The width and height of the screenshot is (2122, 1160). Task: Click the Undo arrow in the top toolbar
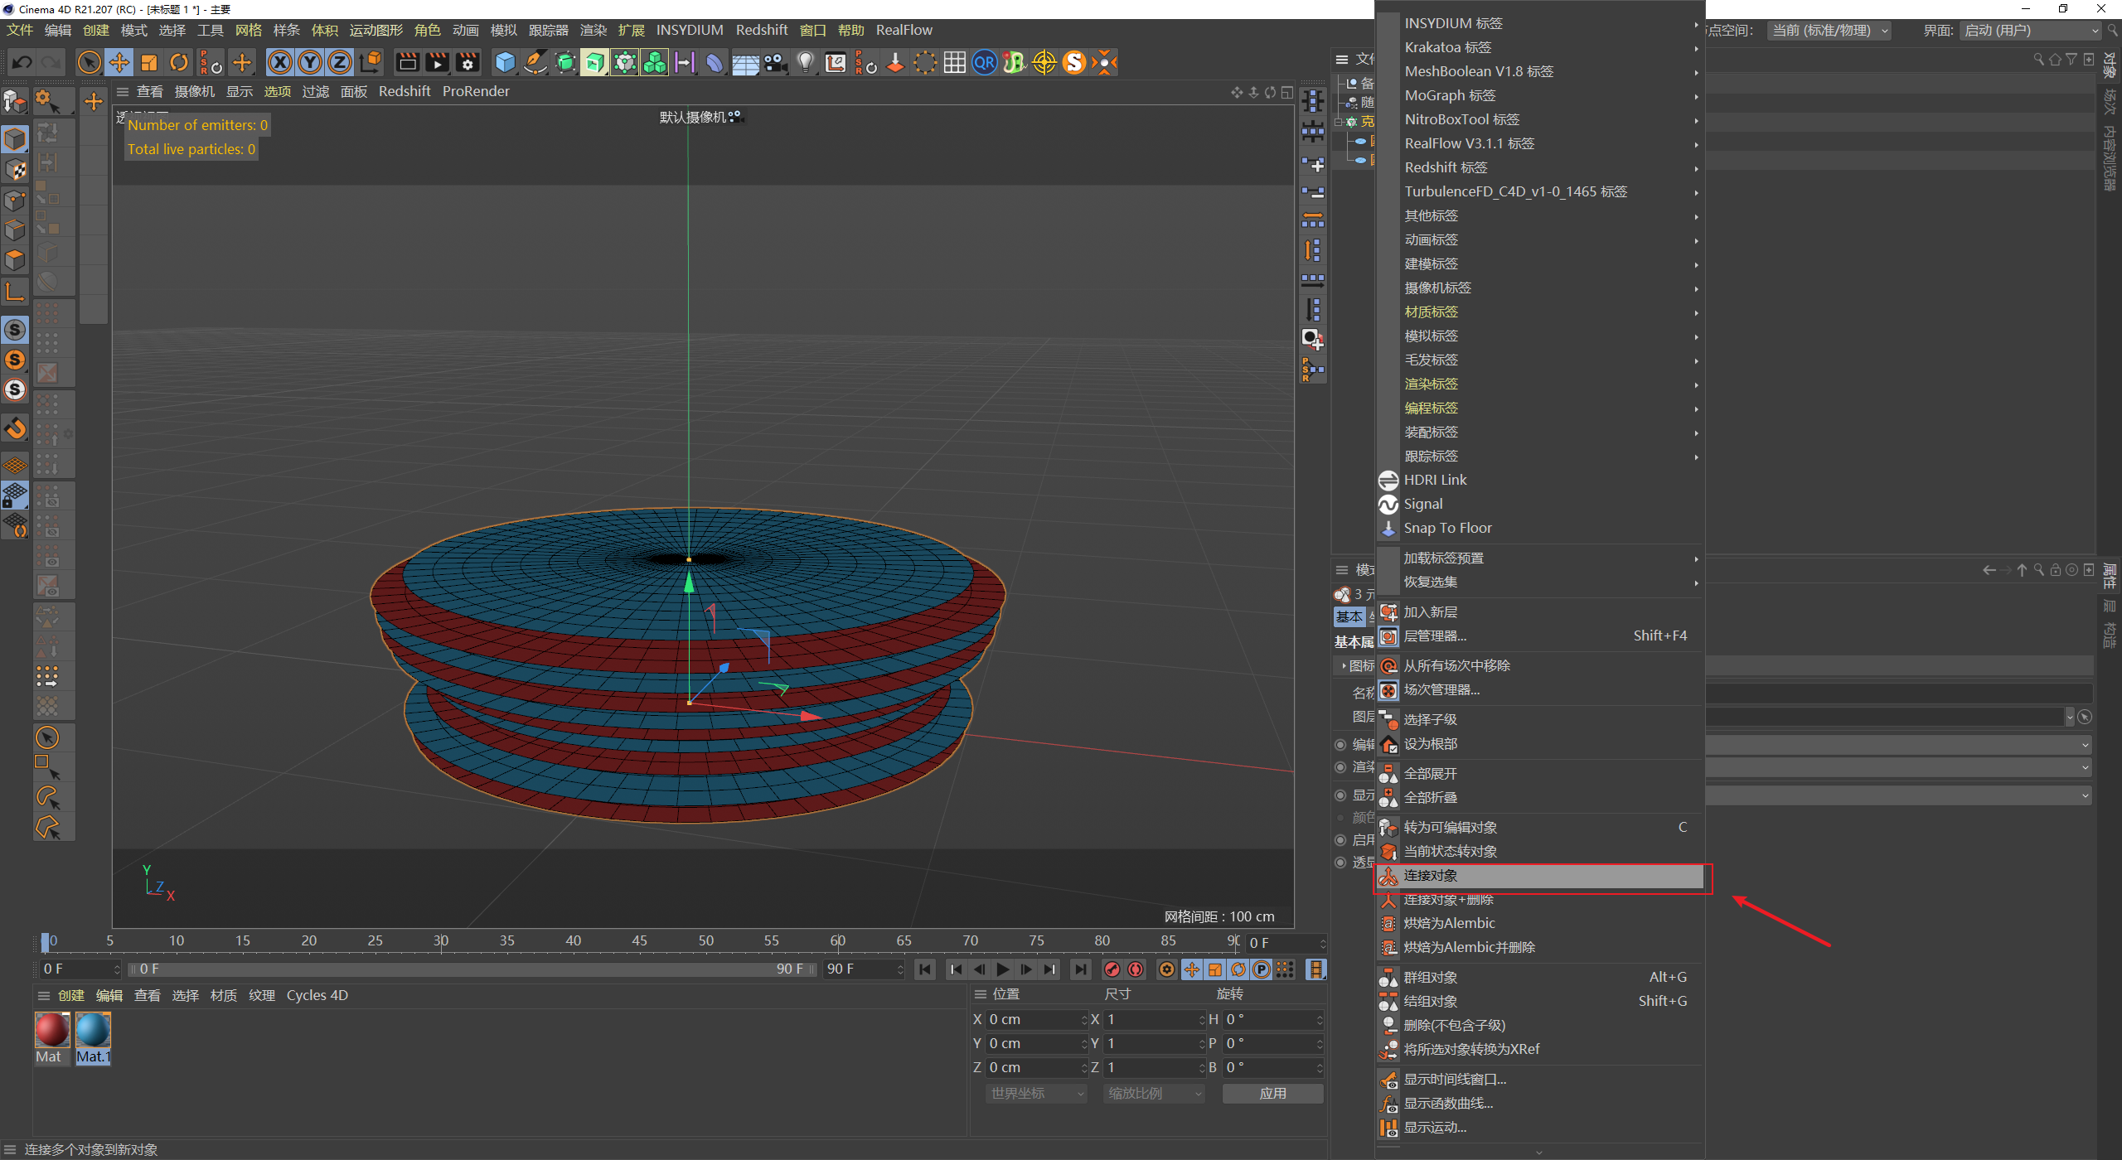pyautogui.click(x=22, y=62)
